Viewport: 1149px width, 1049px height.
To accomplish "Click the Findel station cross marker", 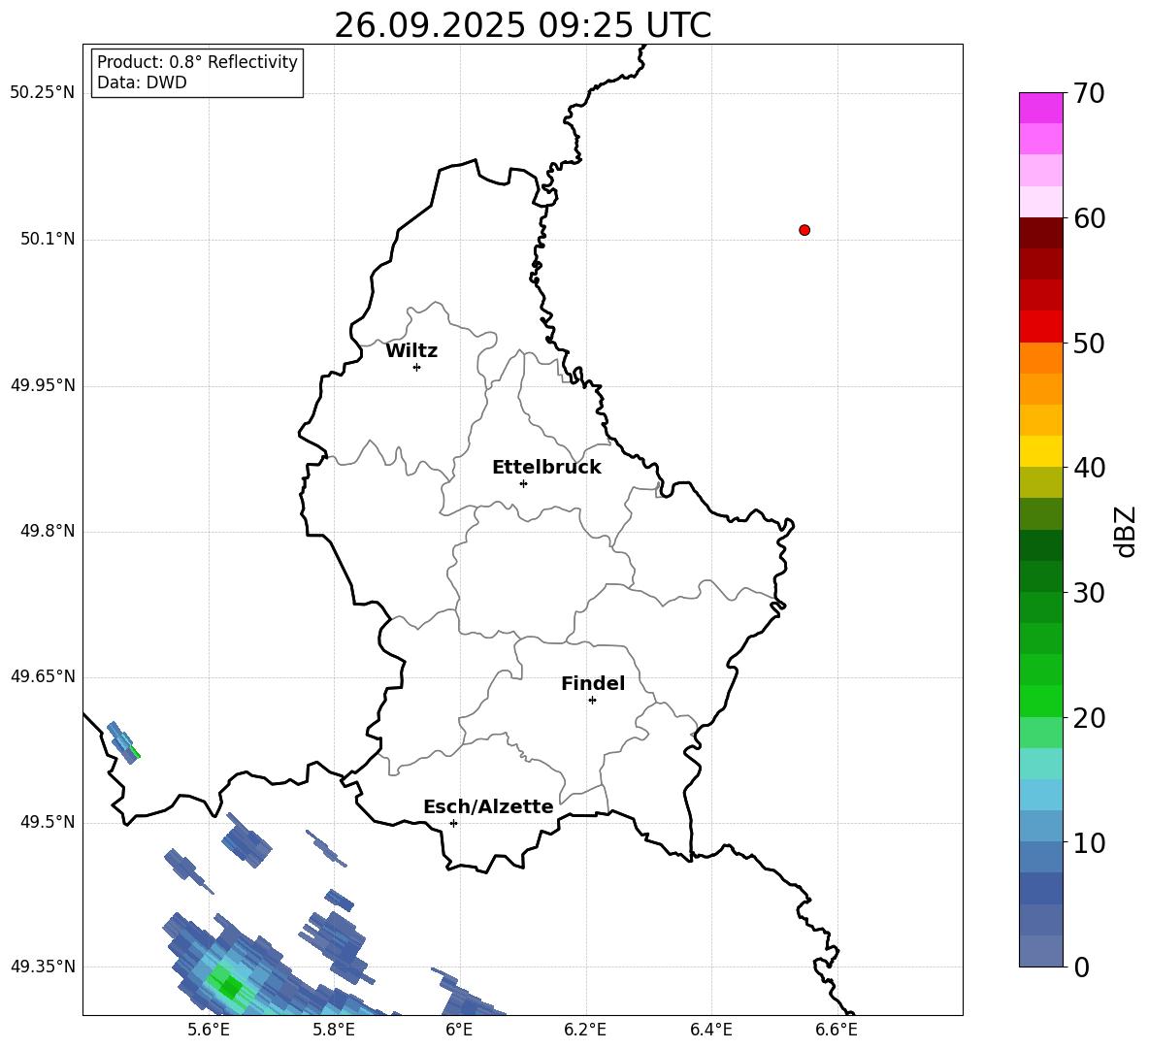I will [592, 701].
